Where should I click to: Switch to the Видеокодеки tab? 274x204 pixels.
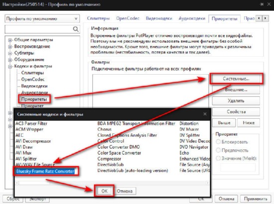159,18
